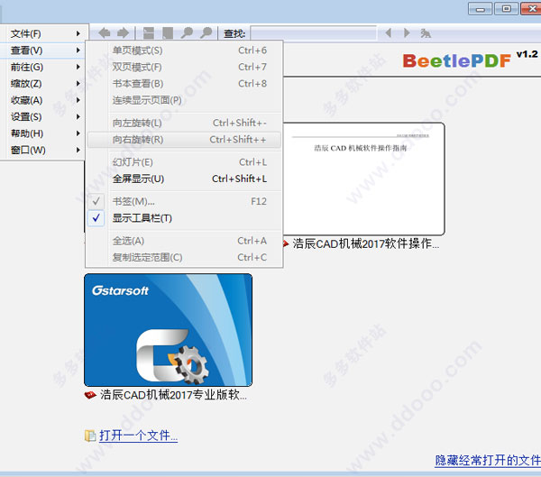Select 书本查看(B) menu entry
The image size is (541, 477).
tap(184, 84)
